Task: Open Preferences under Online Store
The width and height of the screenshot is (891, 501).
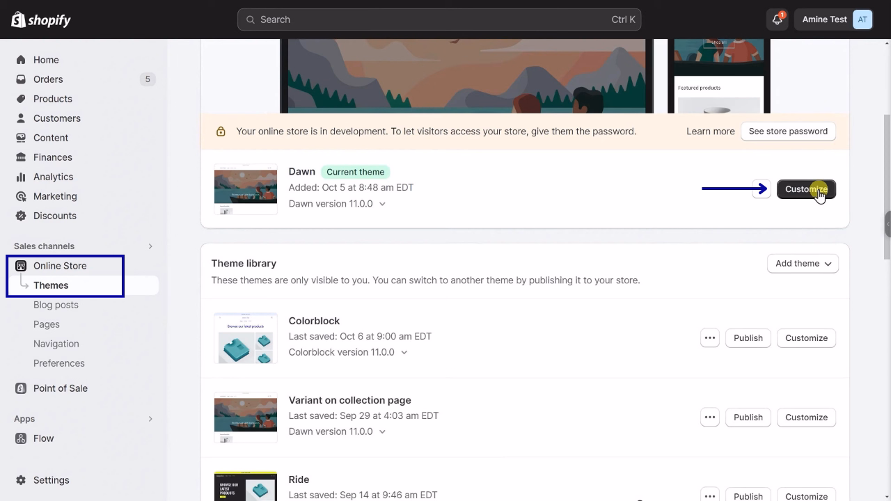Action: [59, 363]
